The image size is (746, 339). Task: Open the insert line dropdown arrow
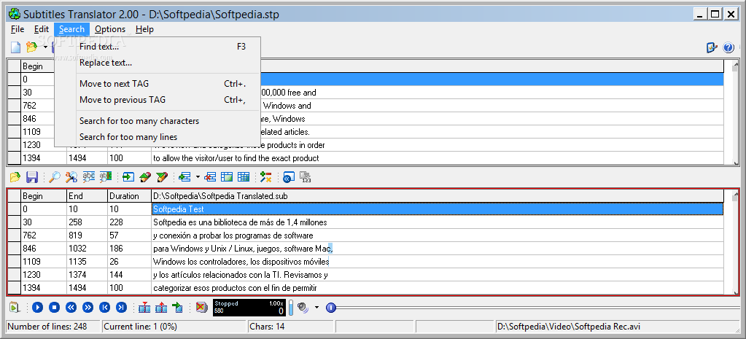point(198,177)
